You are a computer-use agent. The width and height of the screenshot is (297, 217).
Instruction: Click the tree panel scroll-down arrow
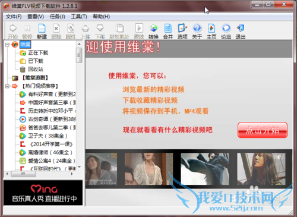pyautogui.click(x=79, y=167)
